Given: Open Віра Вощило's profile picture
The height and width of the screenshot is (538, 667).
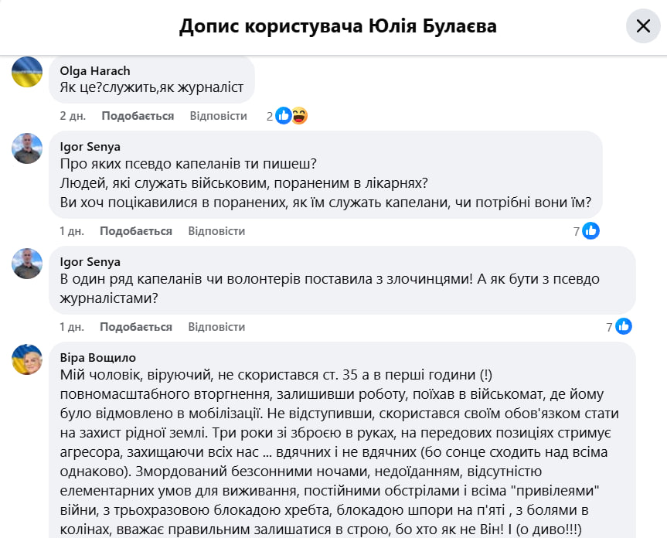Looking at the screenshot, I should click(27, 359).
